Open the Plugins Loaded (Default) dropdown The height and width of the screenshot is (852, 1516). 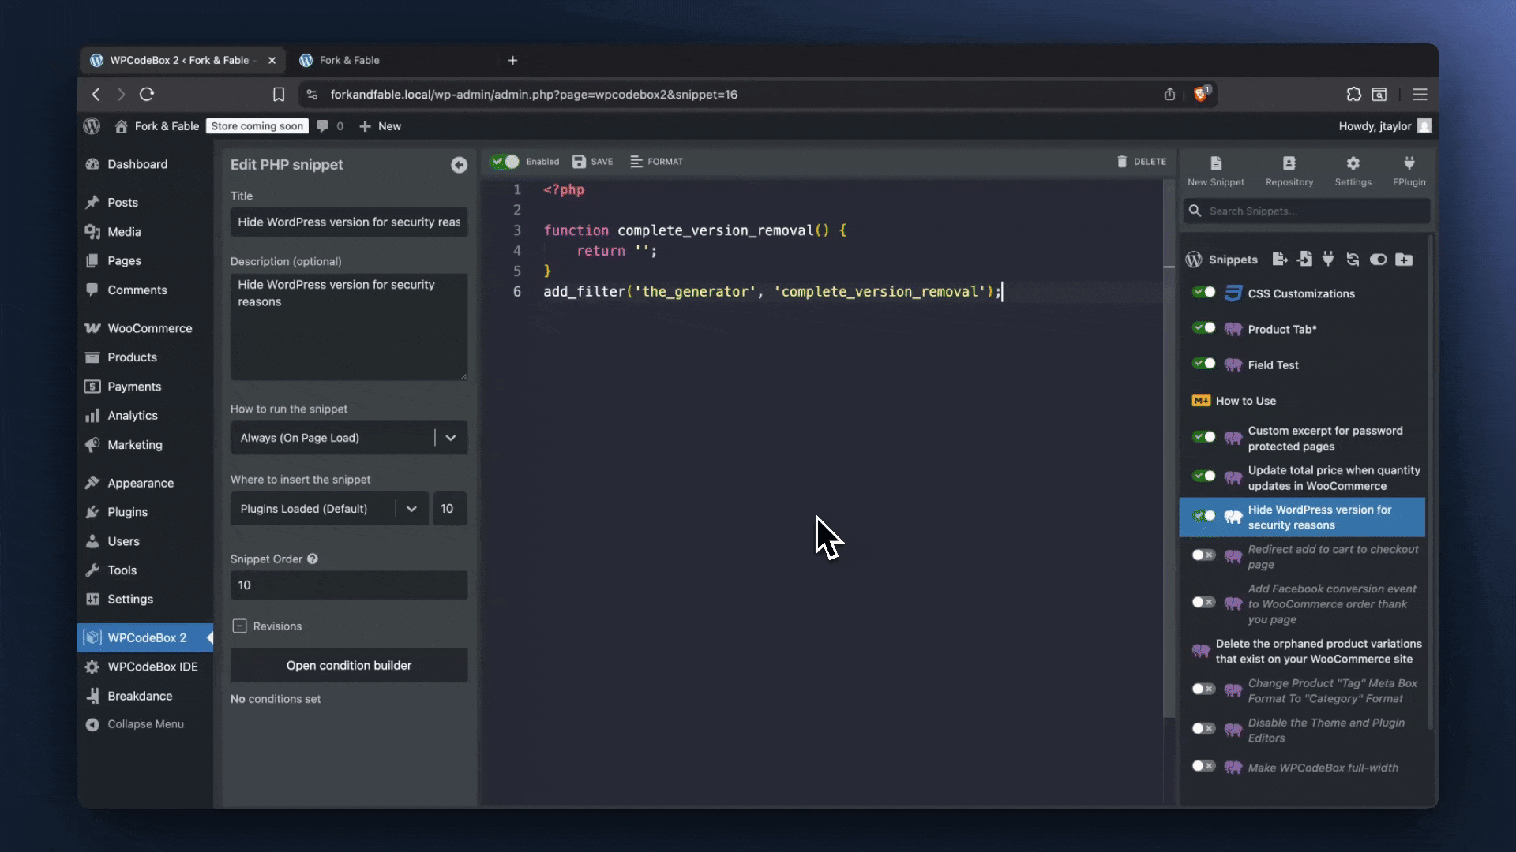pos(329,509)
